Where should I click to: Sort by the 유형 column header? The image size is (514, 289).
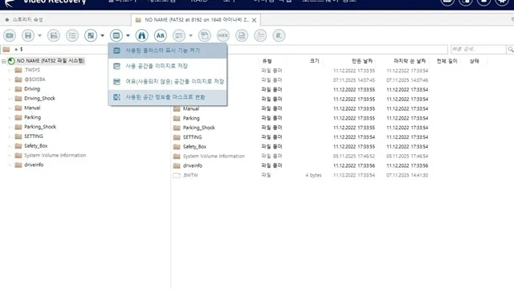(267, 61)
